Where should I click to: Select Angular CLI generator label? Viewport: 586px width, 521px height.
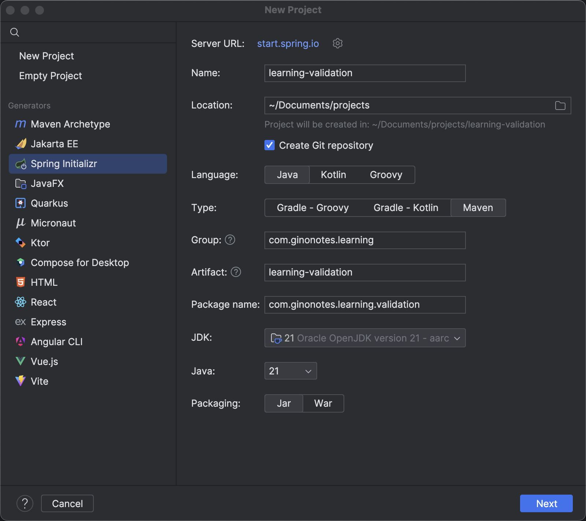(x=57, y=342)
